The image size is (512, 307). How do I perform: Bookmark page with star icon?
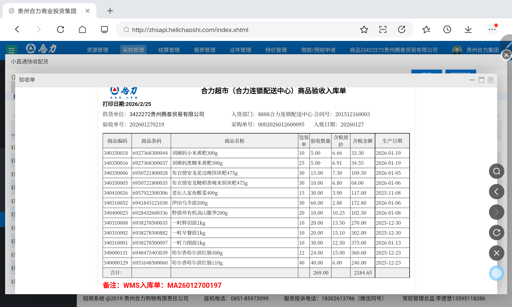(x=364, y=30)
